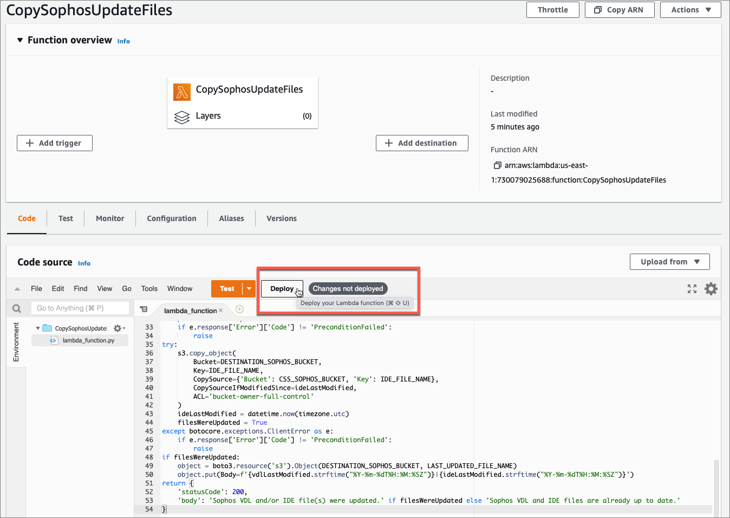Screen dimensions: 730x518
Task: Click the search magnifier icon
Action: 17,308
